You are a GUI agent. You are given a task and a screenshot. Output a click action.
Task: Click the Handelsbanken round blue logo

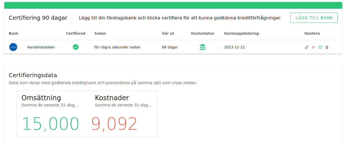(x=13, y=47)
